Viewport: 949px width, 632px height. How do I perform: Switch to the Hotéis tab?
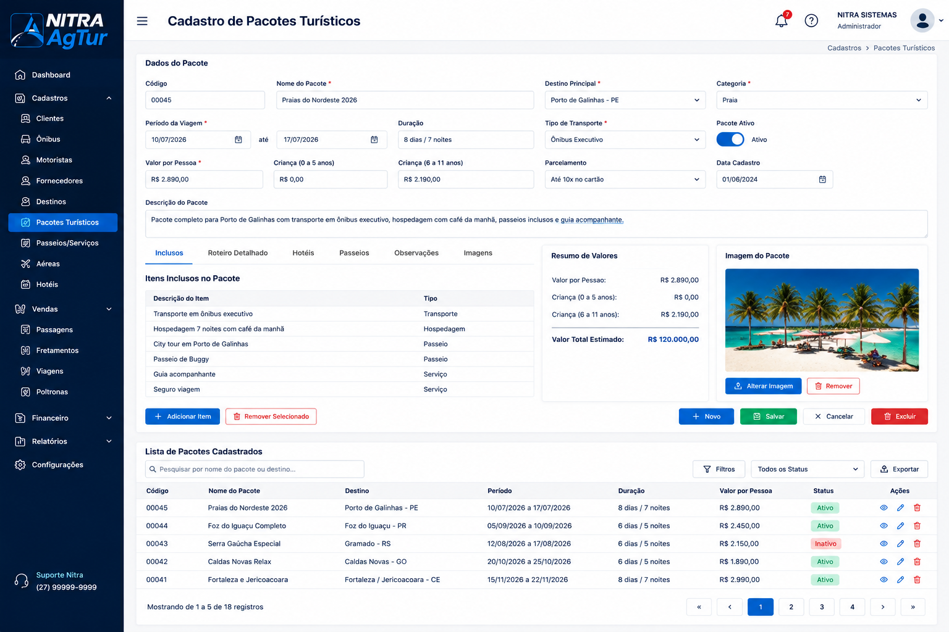click(x=303, y=253)
